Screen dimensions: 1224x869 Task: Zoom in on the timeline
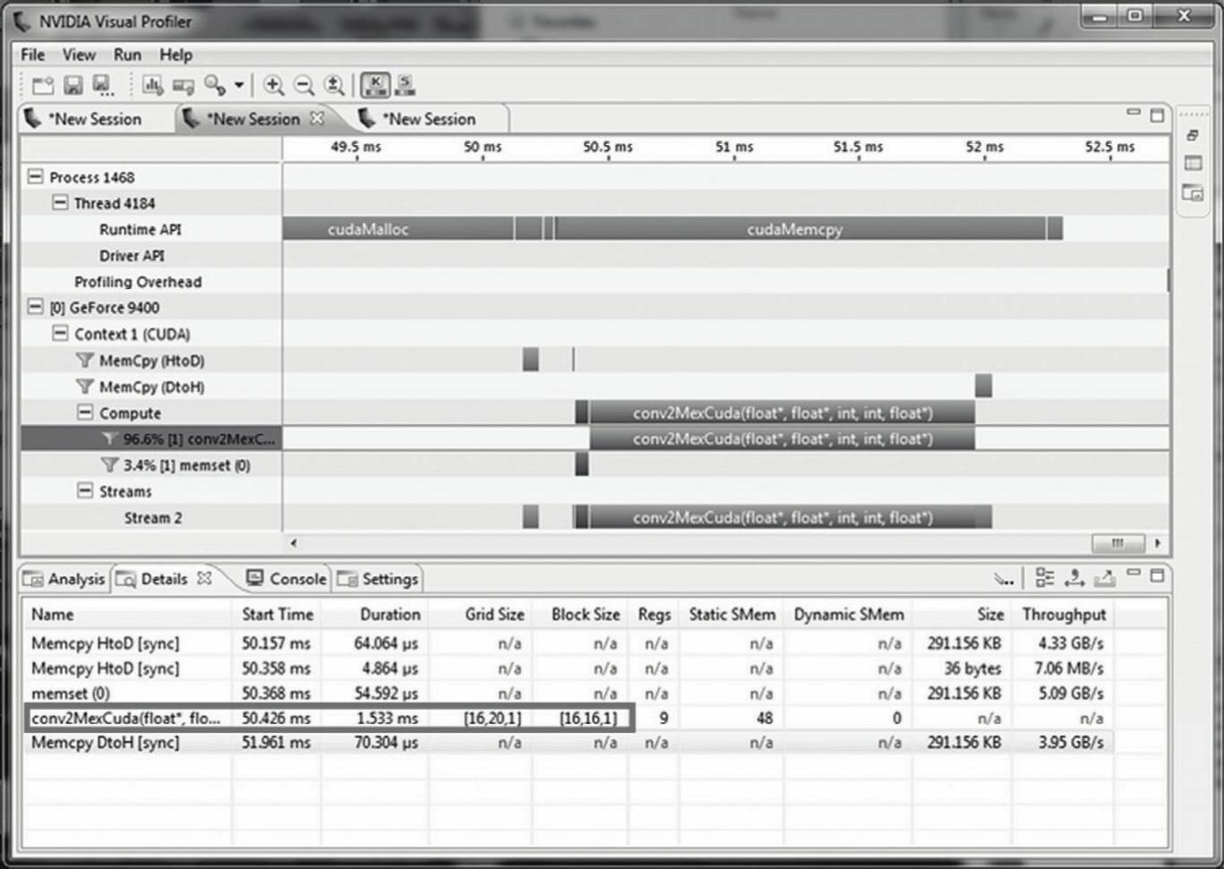(x=274, y=86)
